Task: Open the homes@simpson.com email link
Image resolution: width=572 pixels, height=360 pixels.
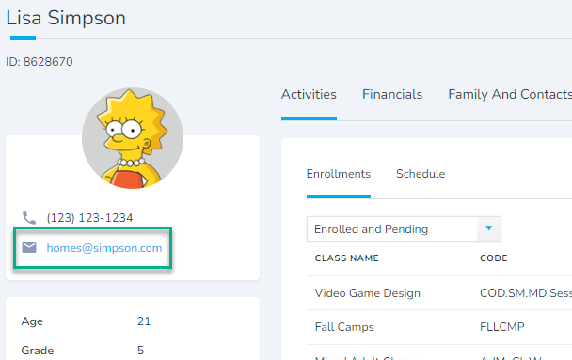Action: (x=104, y=248)
